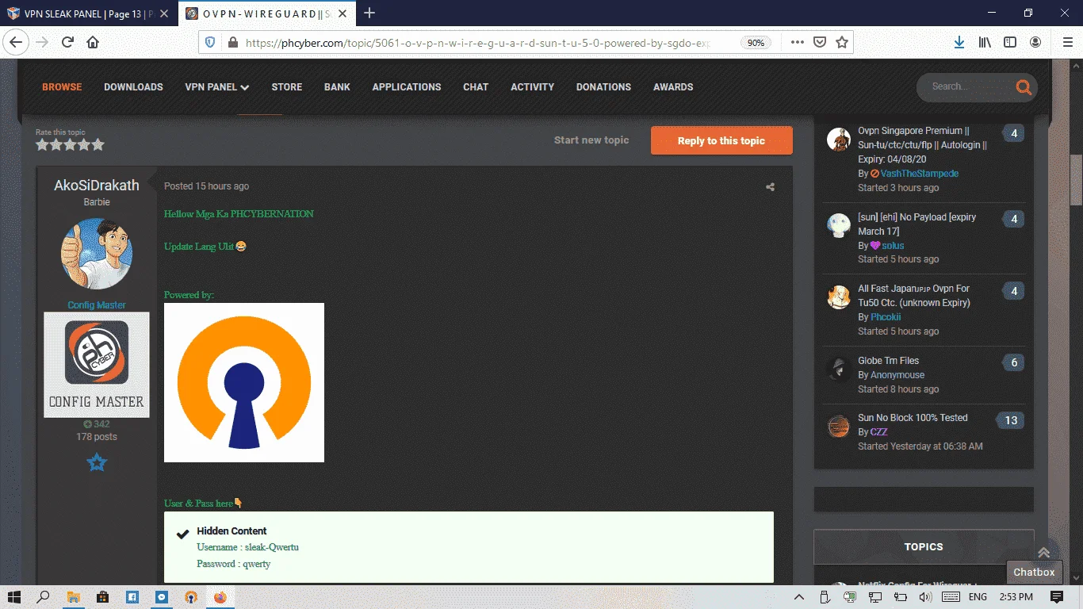Click the TOPICS sidebar header

pyautogui.click(x=924, y=547)
